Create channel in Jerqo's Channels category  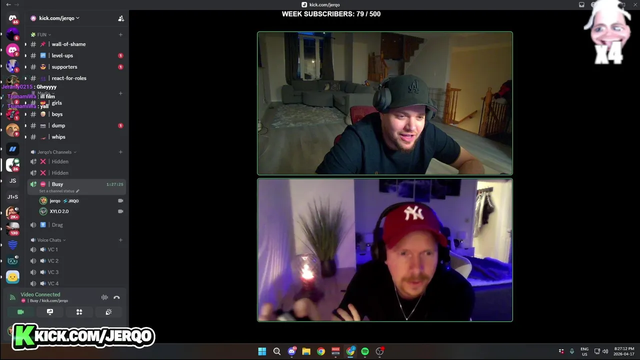point(120,152)
